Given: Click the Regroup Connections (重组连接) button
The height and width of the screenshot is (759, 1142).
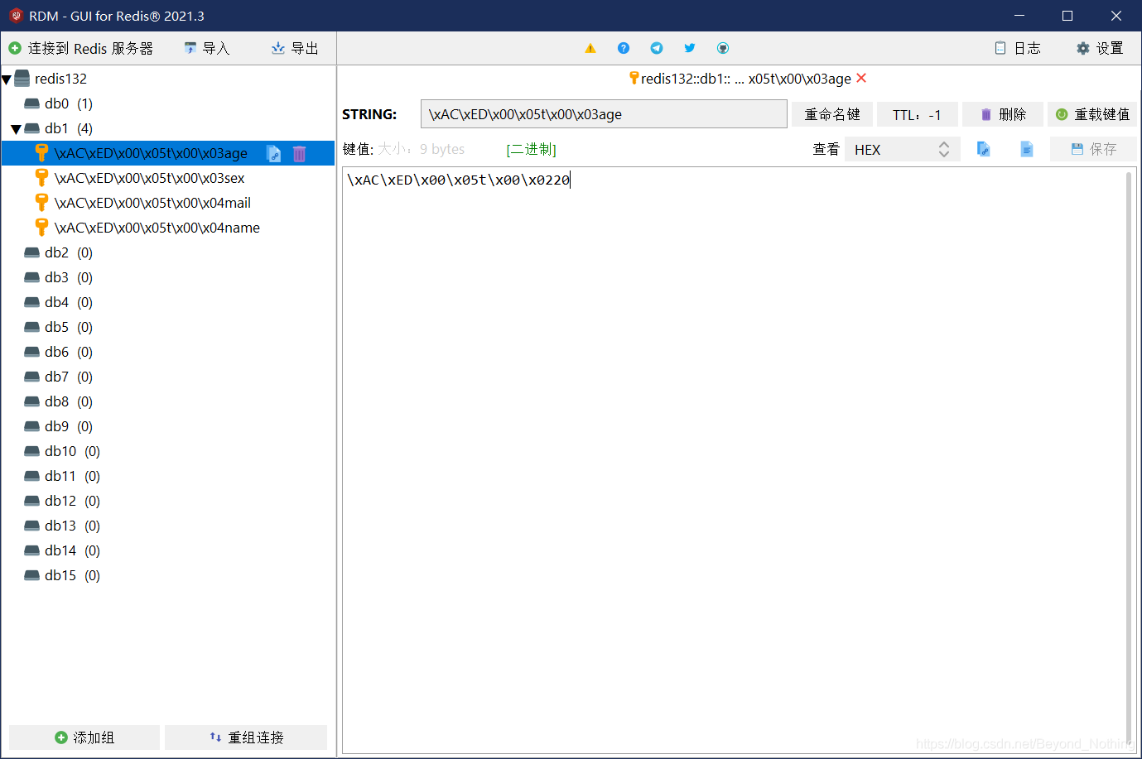Looking at the screenshot, I should [x=246, y=737].
